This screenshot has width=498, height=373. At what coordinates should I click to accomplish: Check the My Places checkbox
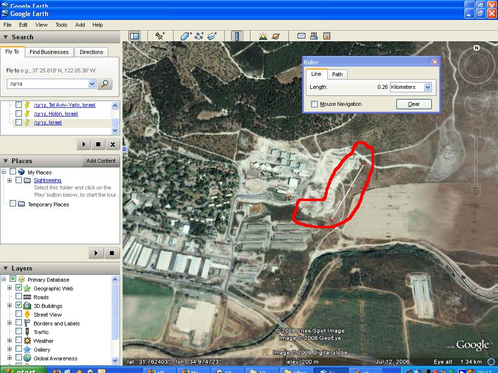pyautogui.click(x=13, y=171)
